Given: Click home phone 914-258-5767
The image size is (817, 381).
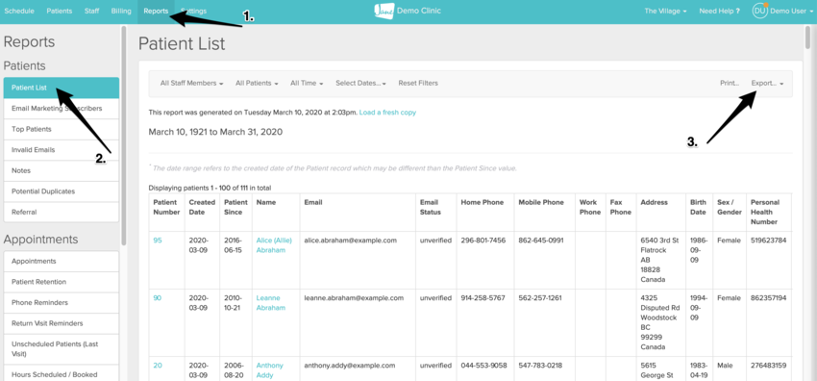Looking at the screenshot, I should click(x=483, y=297).
